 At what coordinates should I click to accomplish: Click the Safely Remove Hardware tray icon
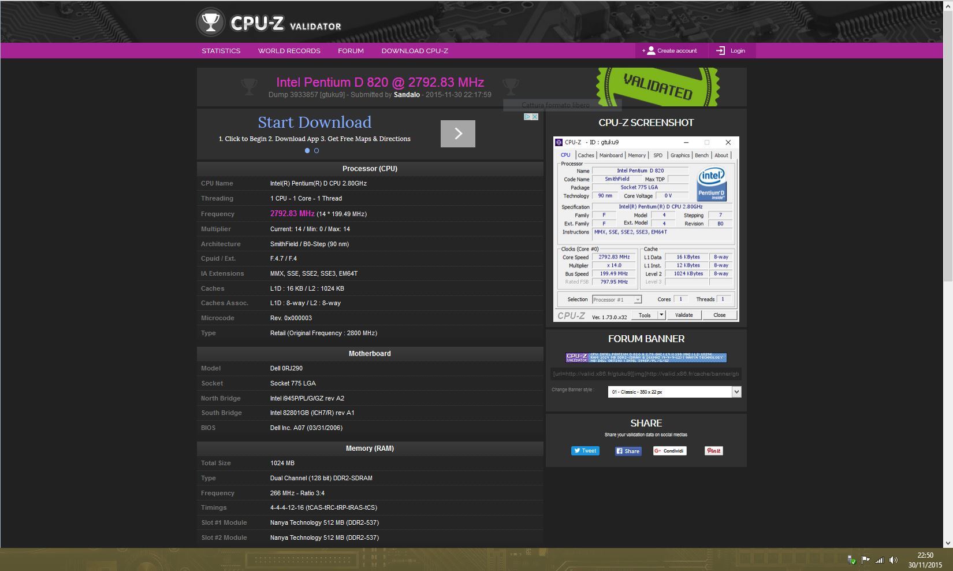click(x=851, y=559)
